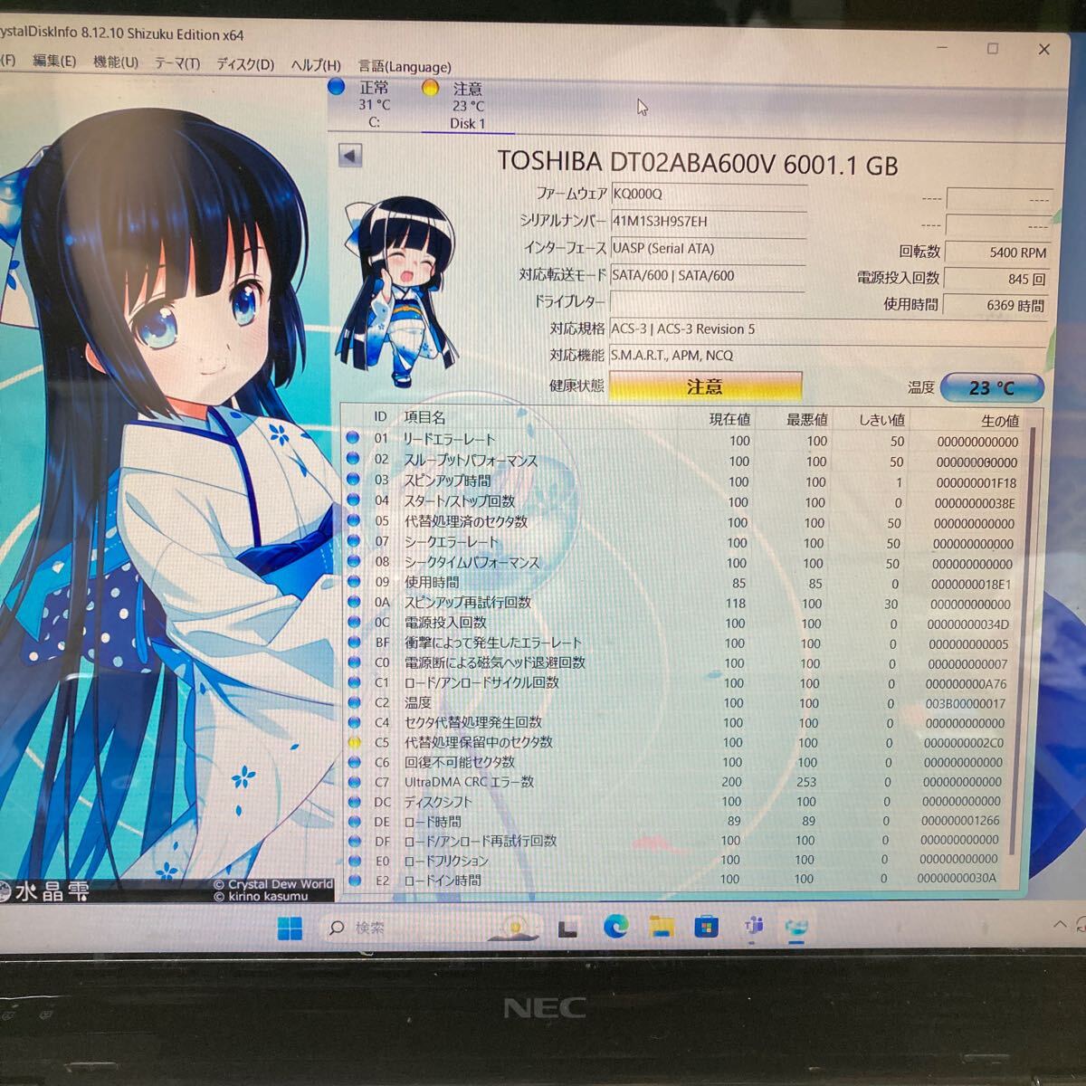Click the blue dot next to UltraDMA CRC エラー数
The height and width of the screenshot is (1086, 1086).
click(355, 782)
